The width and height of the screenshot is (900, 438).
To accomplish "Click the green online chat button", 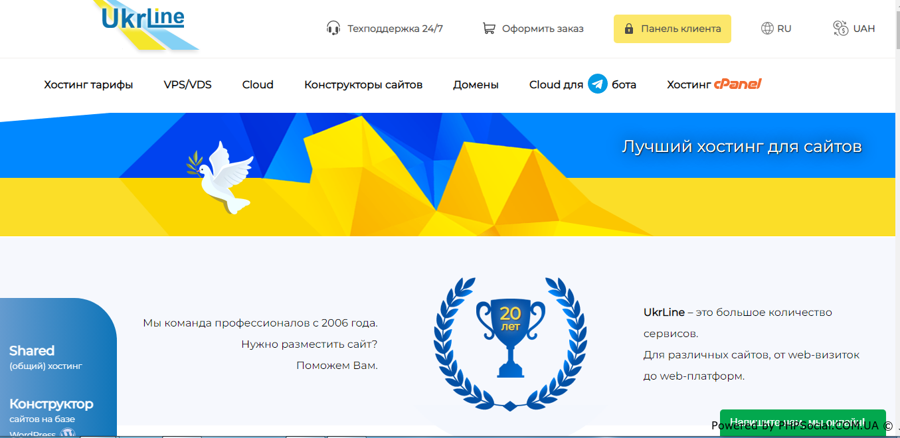I will pos(802,421).
